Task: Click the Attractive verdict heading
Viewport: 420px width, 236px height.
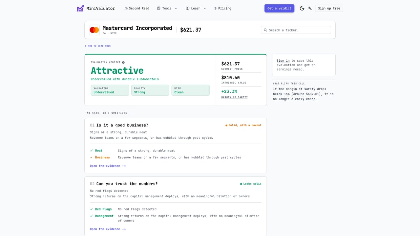Action: [x=117, y=70]
